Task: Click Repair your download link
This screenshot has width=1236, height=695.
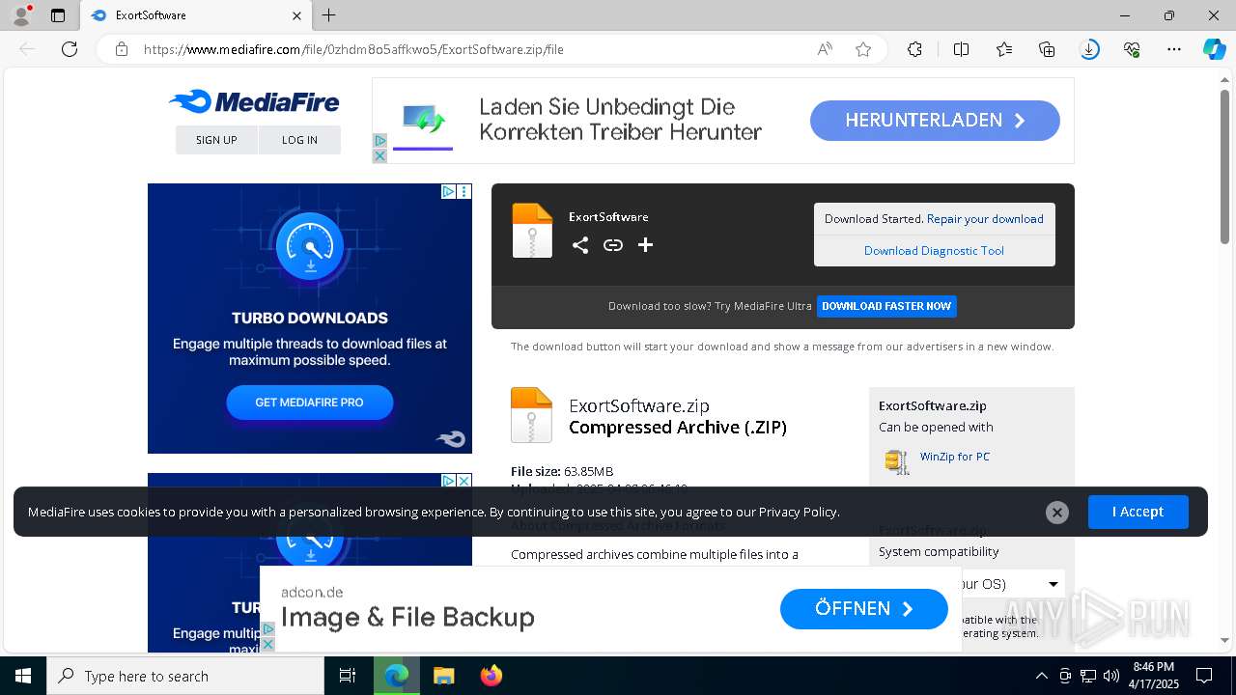Action: (985, 219)
